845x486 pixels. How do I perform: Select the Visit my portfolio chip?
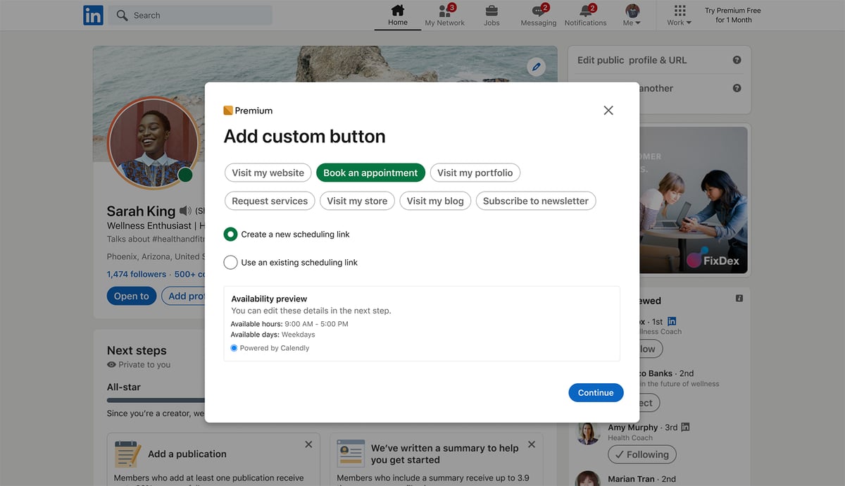pos(475,173)
